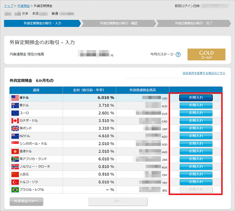Click the Turkish flag icon in the トルコ・リラ row
Viewport: 235px width, 211px height.
click(x=15, y=182)
